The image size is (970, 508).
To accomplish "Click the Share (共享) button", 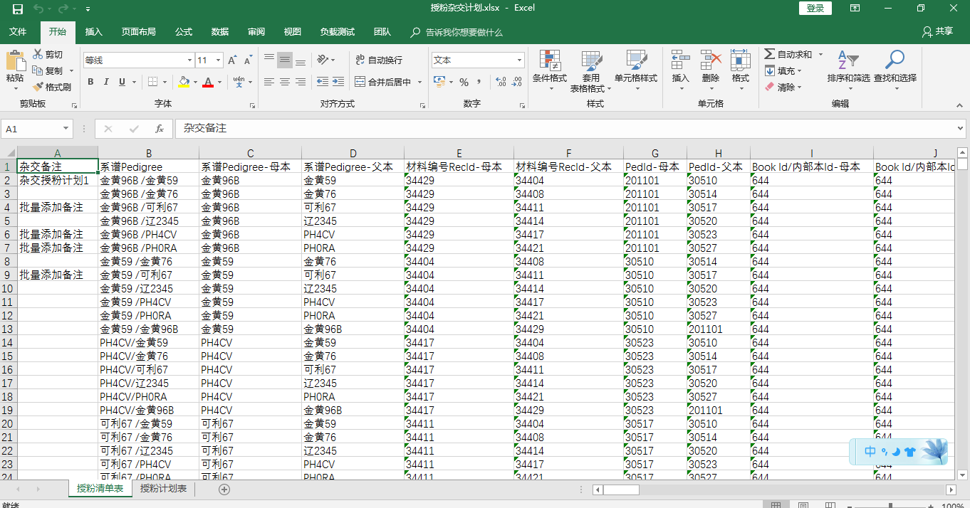I will (937, 32).
